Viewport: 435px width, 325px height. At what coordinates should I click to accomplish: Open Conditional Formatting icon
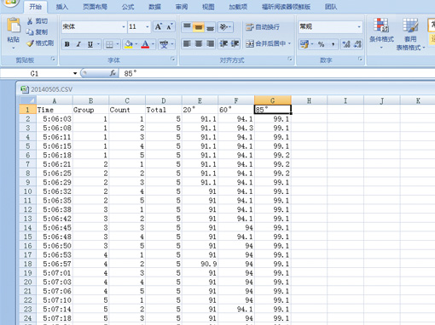coord(381,26)
